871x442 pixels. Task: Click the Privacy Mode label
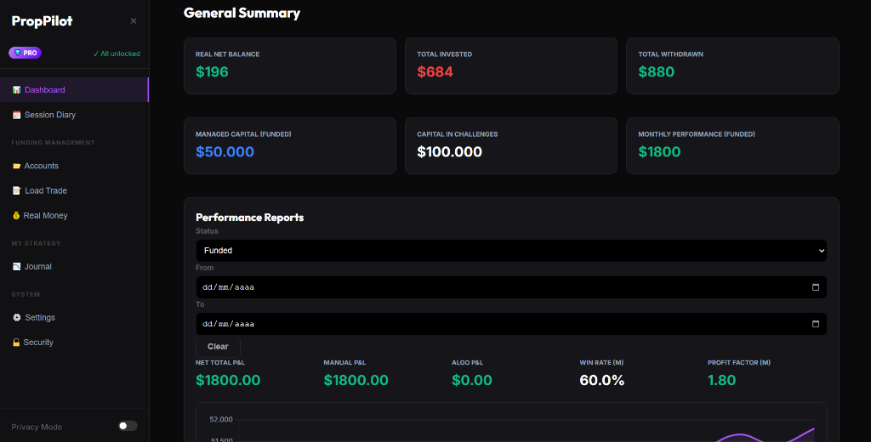tap(37, 427)
